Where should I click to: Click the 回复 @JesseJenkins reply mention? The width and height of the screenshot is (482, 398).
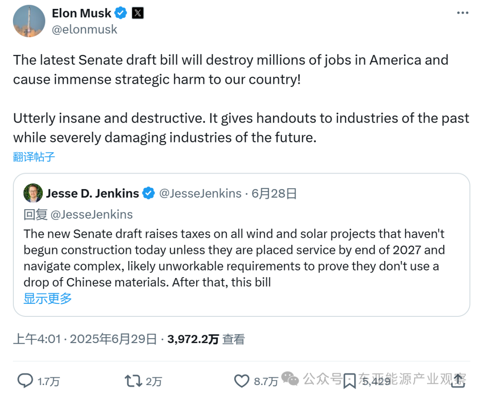point(78,215)
